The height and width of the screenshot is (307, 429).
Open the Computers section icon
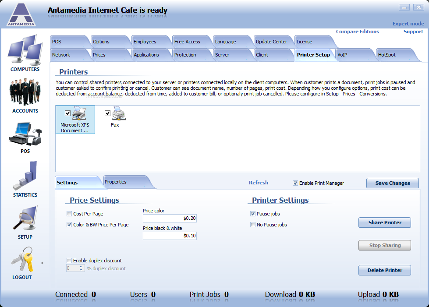[x=25, y=50]
